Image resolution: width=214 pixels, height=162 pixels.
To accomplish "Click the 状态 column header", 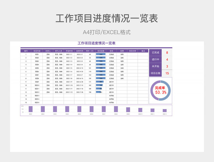I will (111, 51).
